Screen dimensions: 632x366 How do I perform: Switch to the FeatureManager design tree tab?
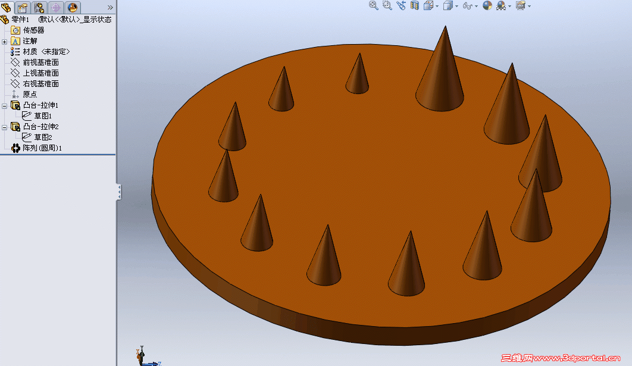pyautogui.click(x=7, y=7)
